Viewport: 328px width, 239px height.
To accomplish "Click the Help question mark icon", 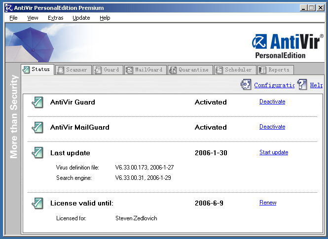I will tap(302, 84).
